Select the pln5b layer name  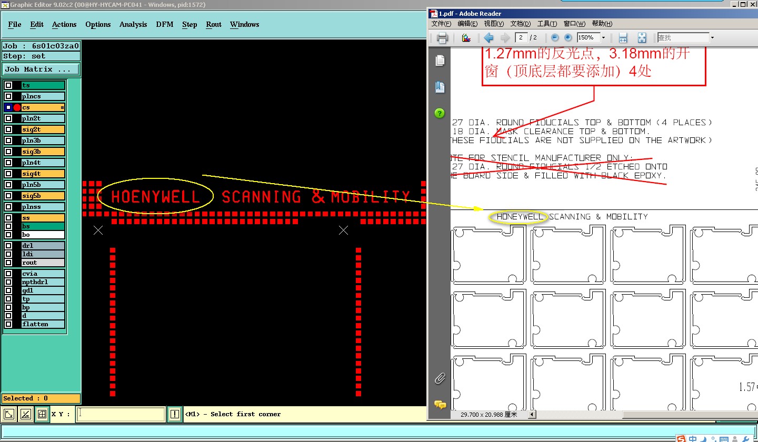click(43, 185)
